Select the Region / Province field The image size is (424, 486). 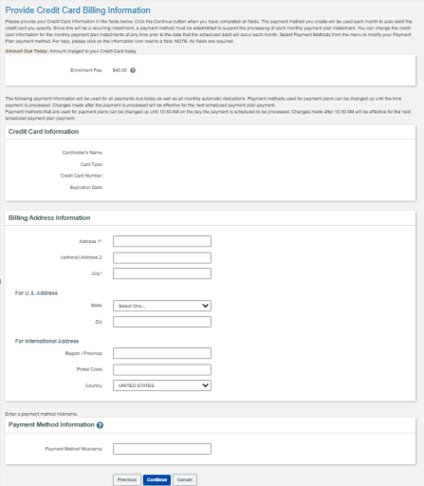pyautogui.click(x=162, y=353)
